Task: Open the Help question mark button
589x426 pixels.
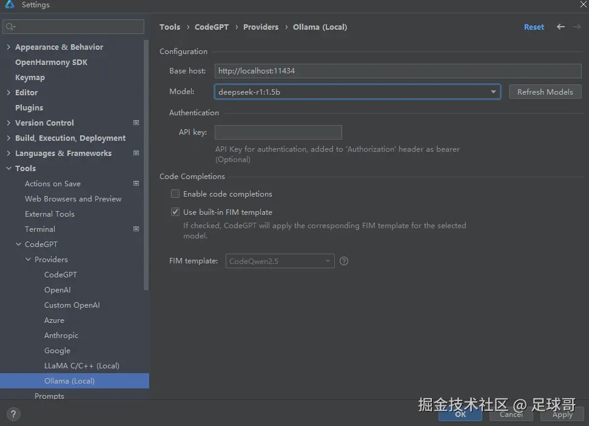Action: (13, 414)
